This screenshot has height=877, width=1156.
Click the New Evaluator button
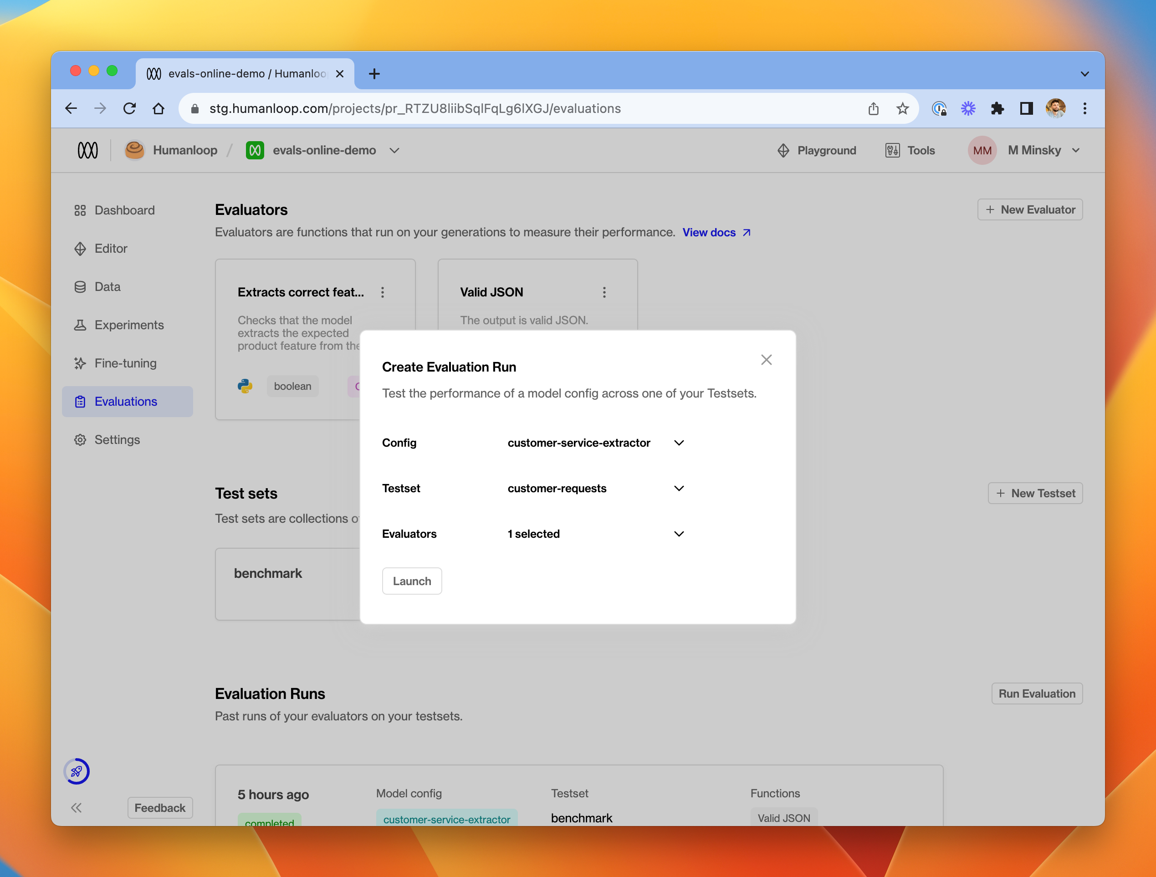point(1029,209)
